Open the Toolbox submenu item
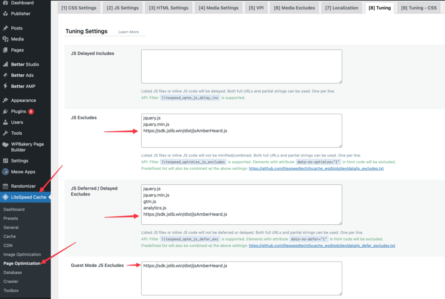 pos(11,290)
